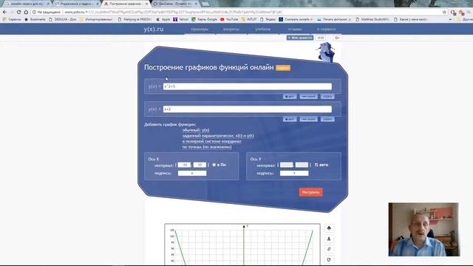Click the Y axis label field
Image resolution: width=473 pixels, height=266 pixels.
(x=294, y=173)
